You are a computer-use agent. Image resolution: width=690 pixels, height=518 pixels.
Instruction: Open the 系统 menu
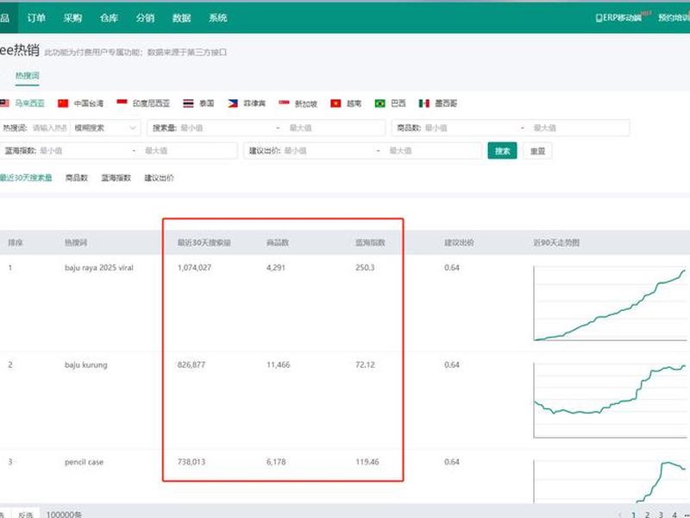click(218, 17)
